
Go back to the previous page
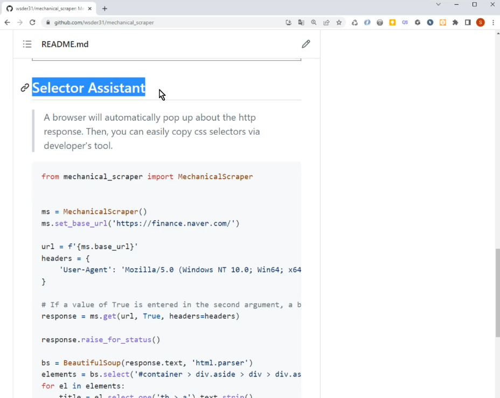pyautogui.click(x=8, y=22)
